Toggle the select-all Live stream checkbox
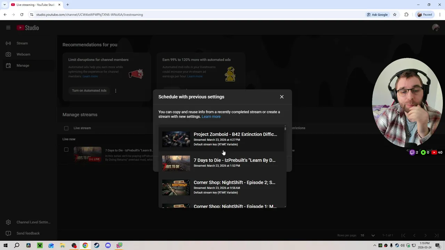The width and height of the screenshot is (445, 250). click(x=66, y=128)
